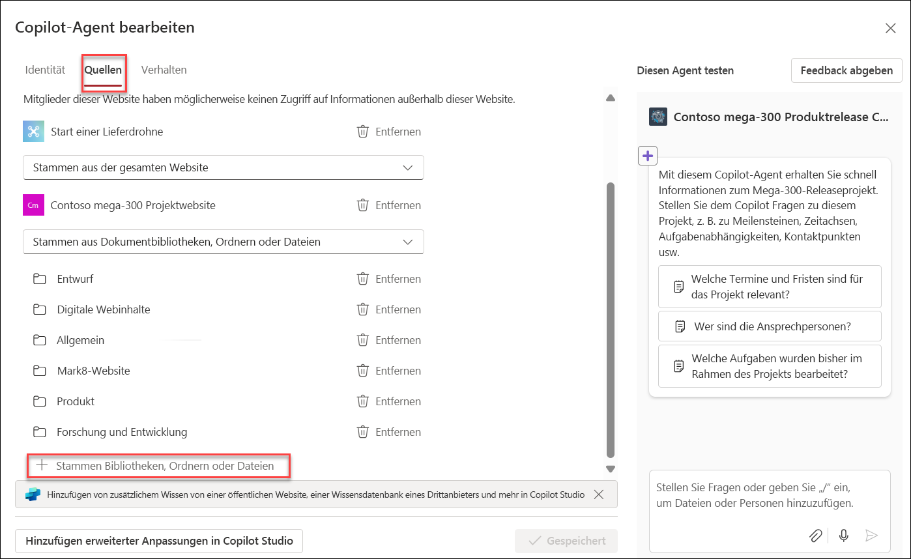
Task: Click the send arrow icon
Action: pos(871,536)
